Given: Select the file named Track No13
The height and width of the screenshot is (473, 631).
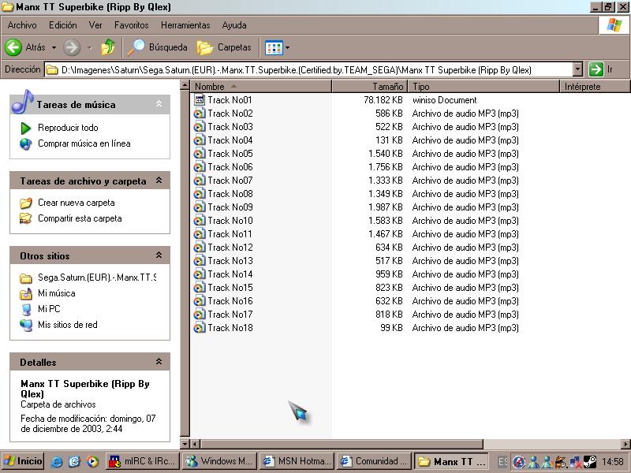Looking at the screenshot, I should coord(230,261).
